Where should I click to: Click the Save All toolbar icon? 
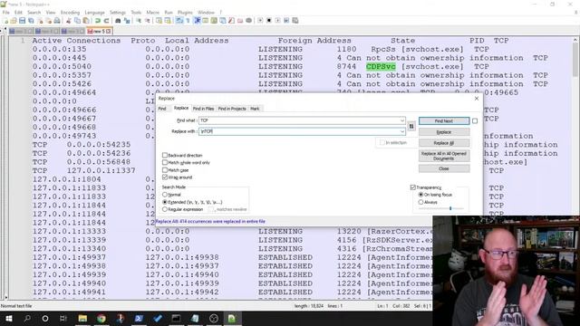tap(31, 21)
